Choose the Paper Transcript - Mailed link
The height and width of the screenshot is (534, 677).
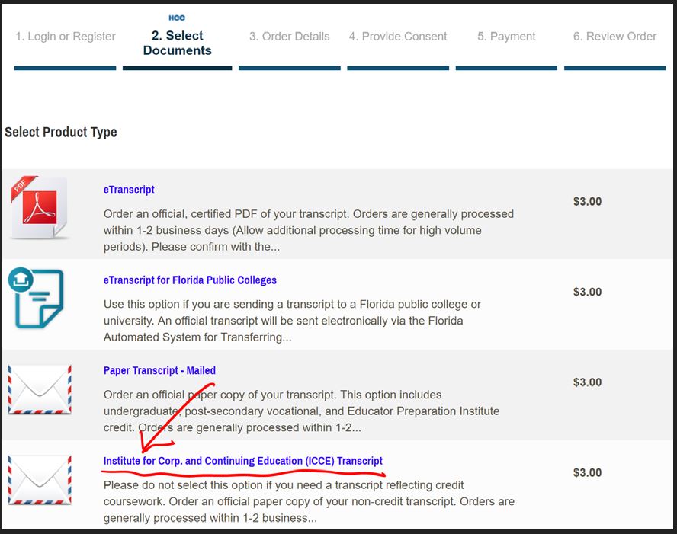pos(159,371)
